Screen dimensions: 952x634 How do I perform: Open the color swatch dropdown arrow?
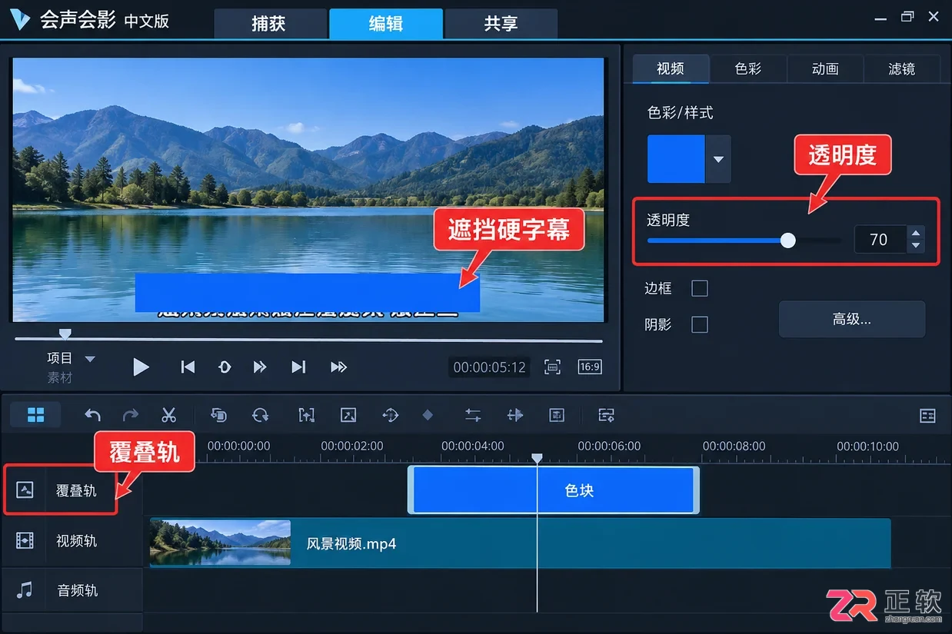(x=718, y=159)
